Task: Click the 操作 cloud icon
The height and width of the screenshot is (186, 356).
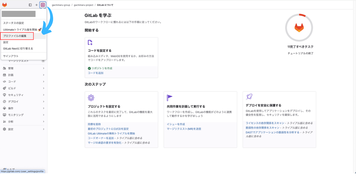Action: 4,108
